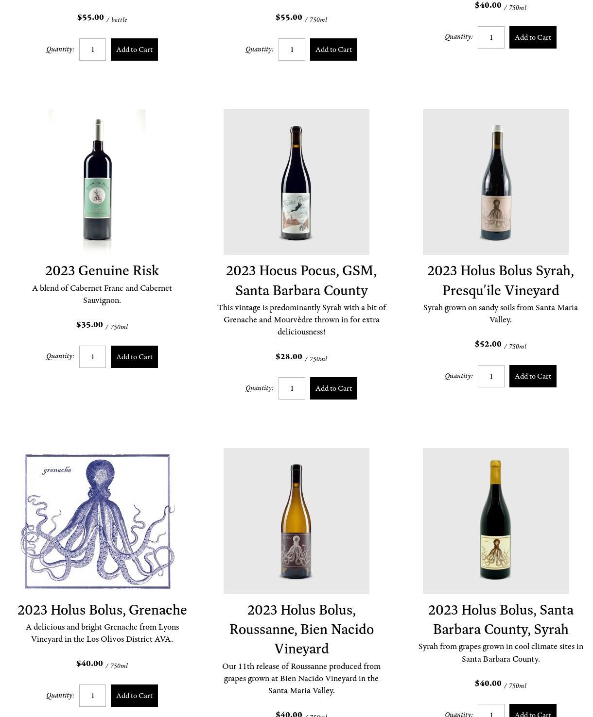593x717 pixels.
Task: Open the Grenache octopus label artwork
Action: click(97, 521)
